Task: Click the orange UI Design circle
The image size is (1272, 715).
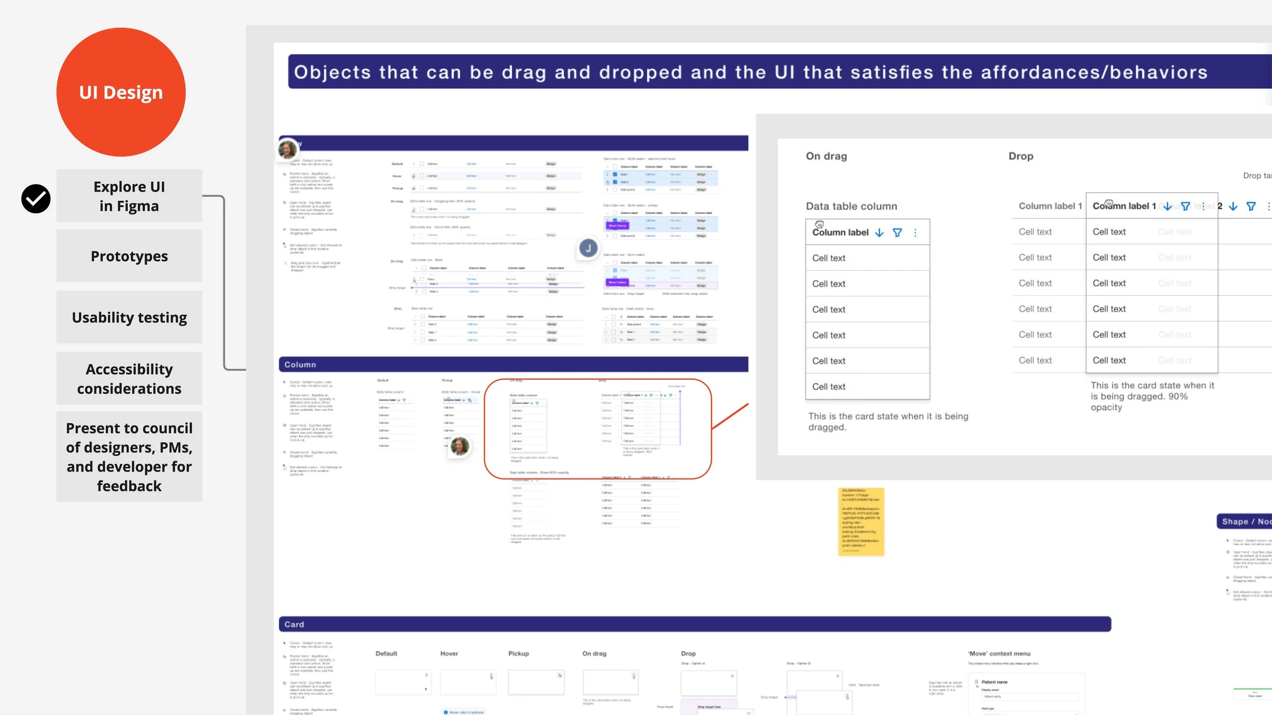Action: tap(121, 93)
